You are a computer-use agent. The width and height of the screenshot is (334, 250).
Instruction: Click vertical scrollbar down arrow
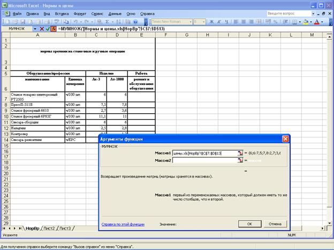[330, 223]
